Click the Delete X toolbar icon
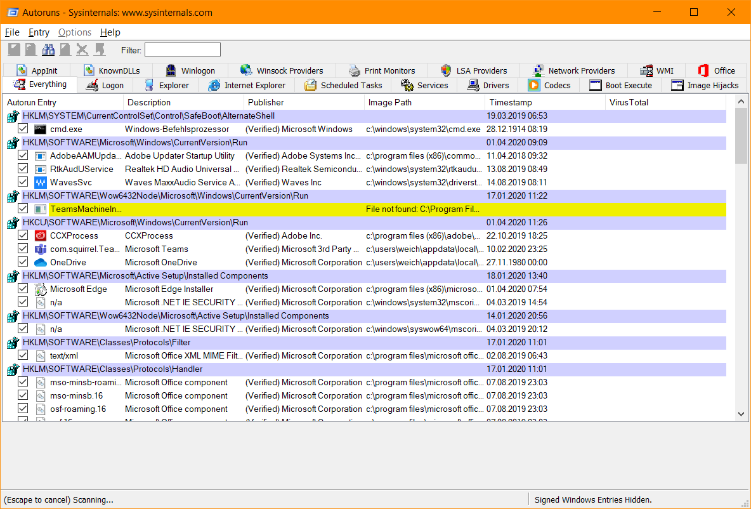 pyautogui.click(x=82, y=50)
